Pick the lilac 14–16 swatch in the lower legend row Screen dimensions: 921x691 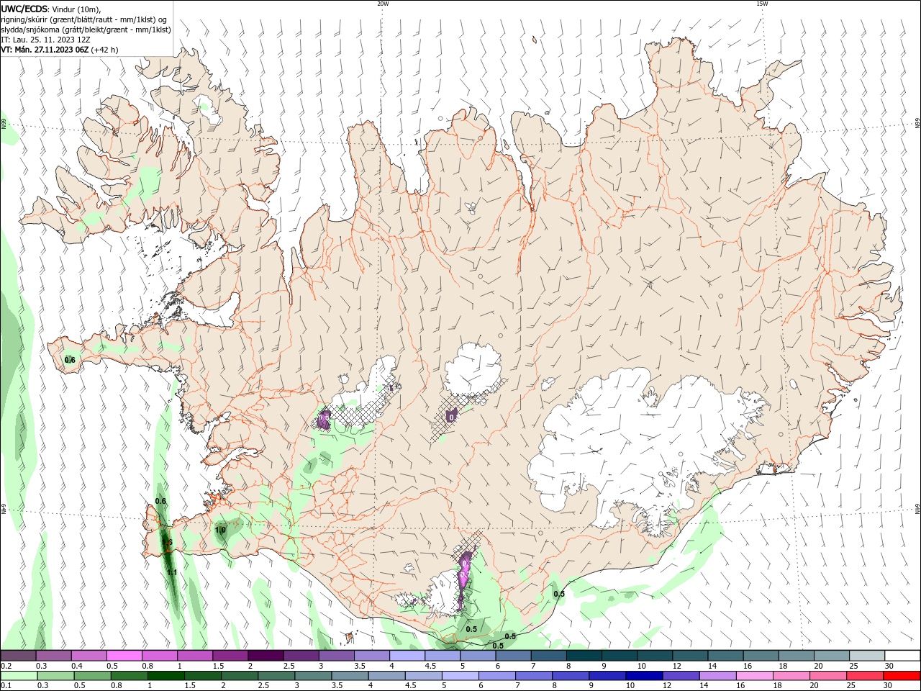[x=717, y=676]
